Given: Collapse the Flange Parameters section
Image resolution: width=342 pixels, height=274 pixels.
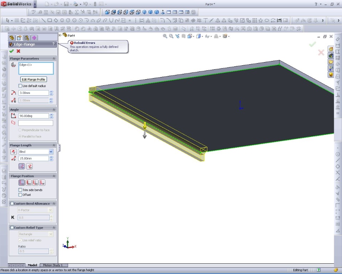Looking at the screenshot, I should (x=54, y=59).
